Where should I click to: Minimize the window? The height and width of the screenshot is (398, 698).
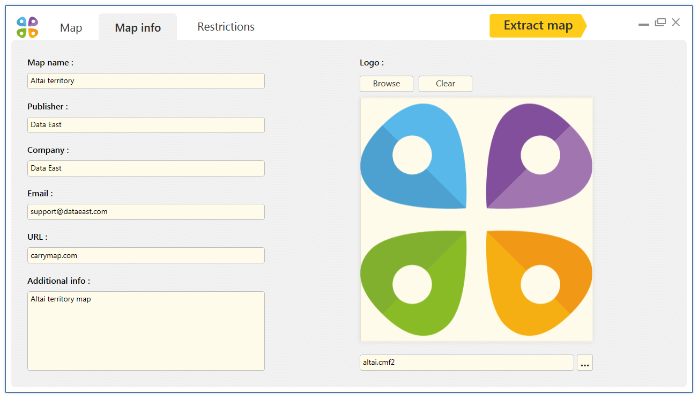[644, 24]
